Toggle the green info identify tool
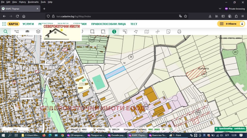The image size is (247, 138). pyautogui.click(x=114, y=32)
